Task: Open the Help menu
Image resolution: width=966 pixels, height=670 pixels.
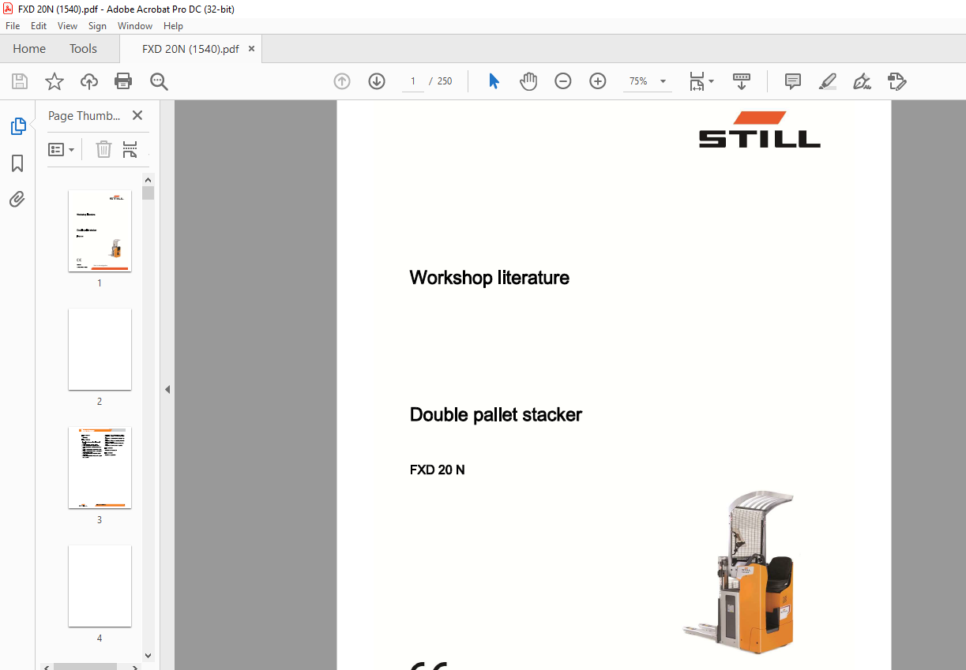Action: tap(173, 26)
